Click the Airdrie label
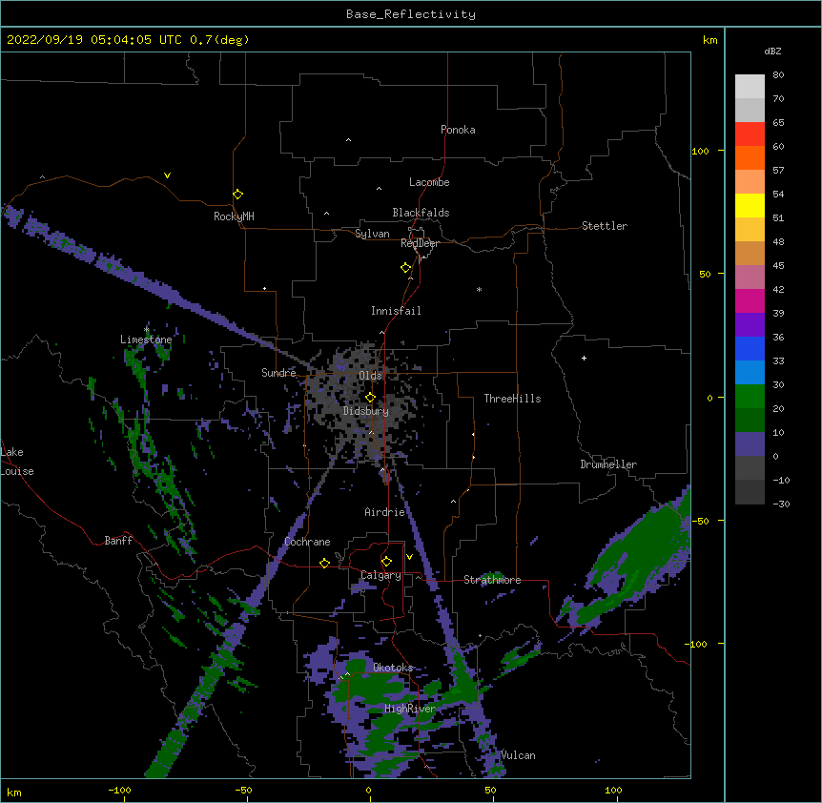 coord(384,512)
